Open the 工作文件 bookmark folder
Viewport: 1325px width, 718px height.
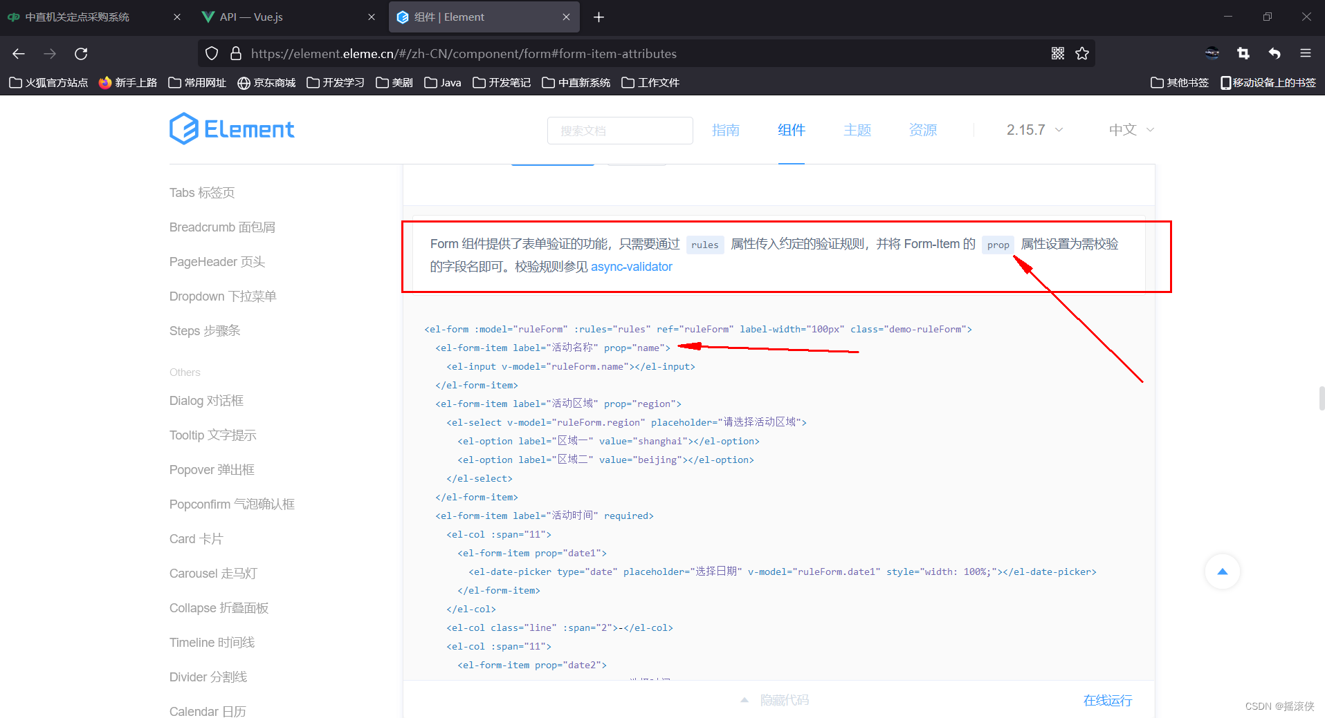point(650,82)
